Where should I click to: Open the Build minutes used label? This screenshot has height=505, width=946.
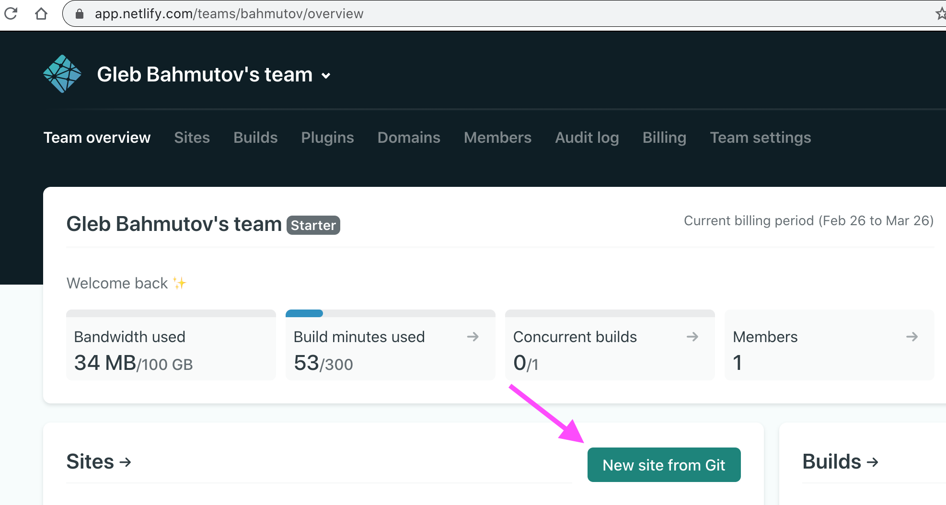[x=359, y=337]
